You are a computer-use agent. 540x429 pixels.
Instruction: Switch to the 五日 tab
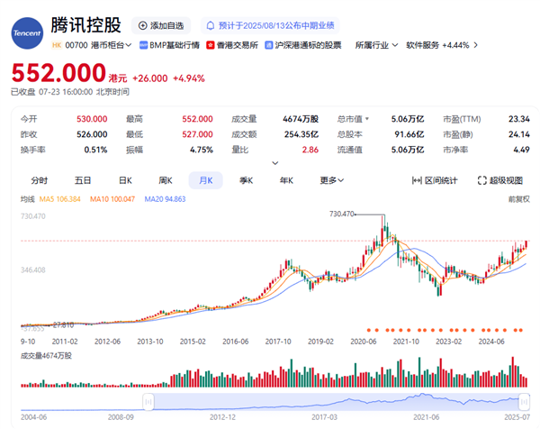click(83, 180)
